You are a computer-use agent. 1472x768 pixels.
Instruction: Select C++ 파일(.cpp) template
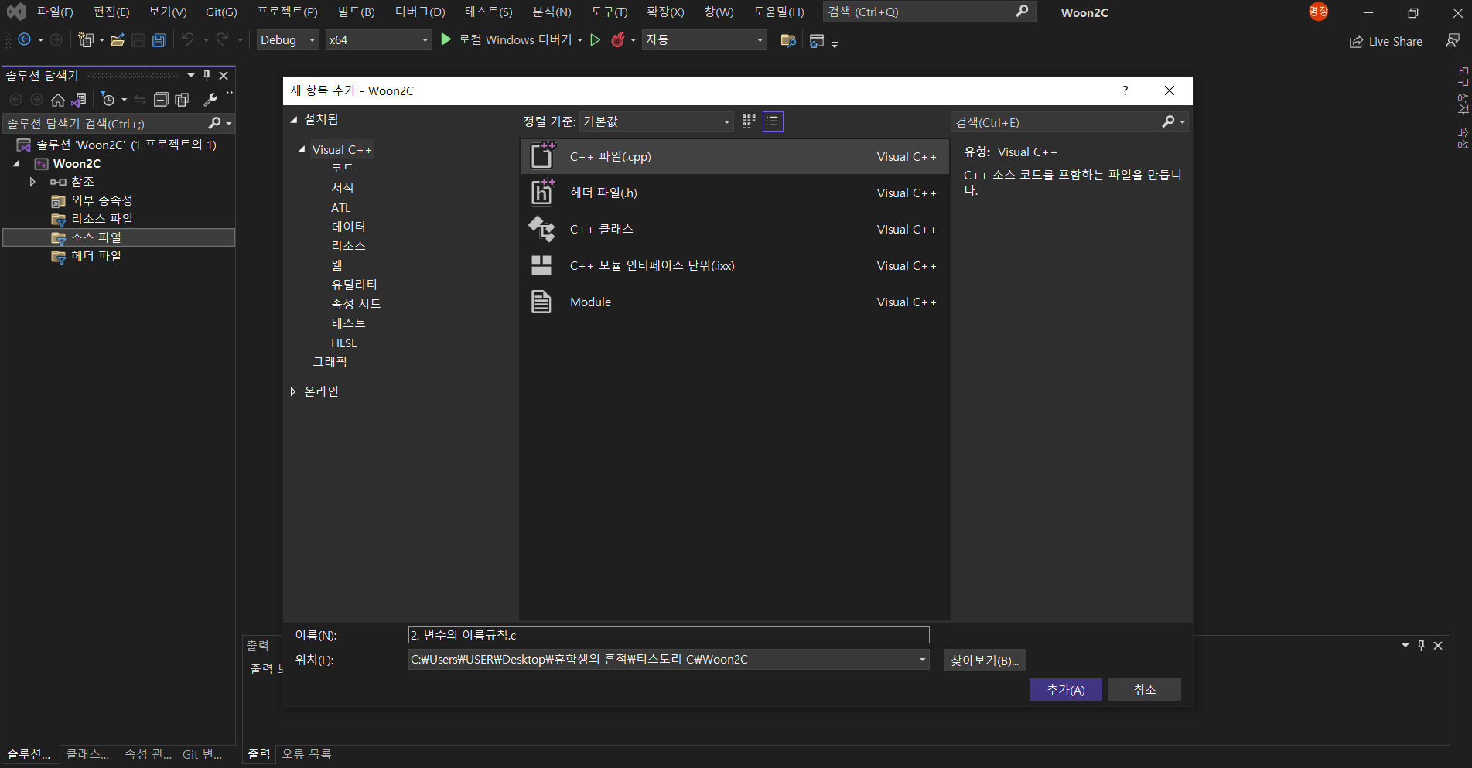tap(734, 156)
